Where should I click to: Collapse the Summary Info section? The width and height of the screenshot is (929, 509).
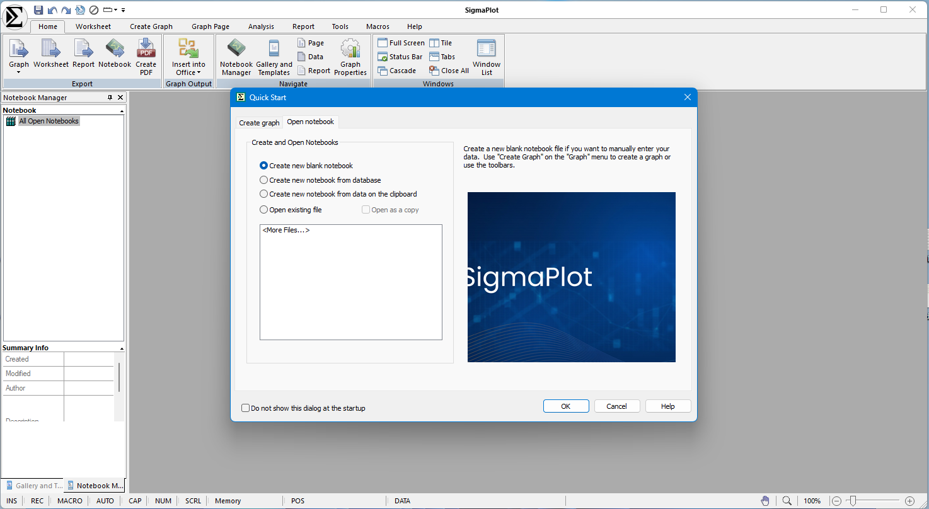click(x=122, y=348)
